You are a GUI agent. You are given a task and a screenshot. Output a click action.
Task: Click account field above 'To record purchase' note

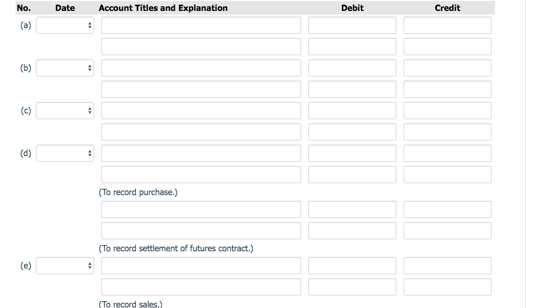[201, 175]
